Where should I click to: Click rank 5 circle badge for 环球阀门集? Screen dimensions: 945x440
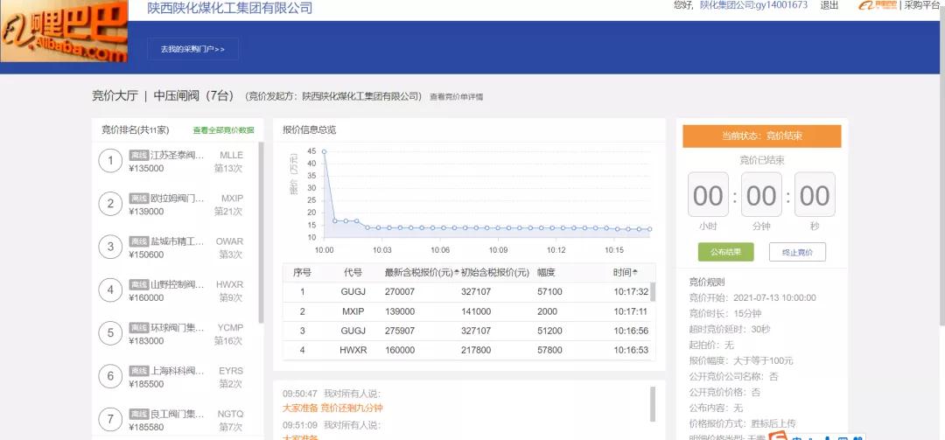pyautogui.click(x=110, y=333)
